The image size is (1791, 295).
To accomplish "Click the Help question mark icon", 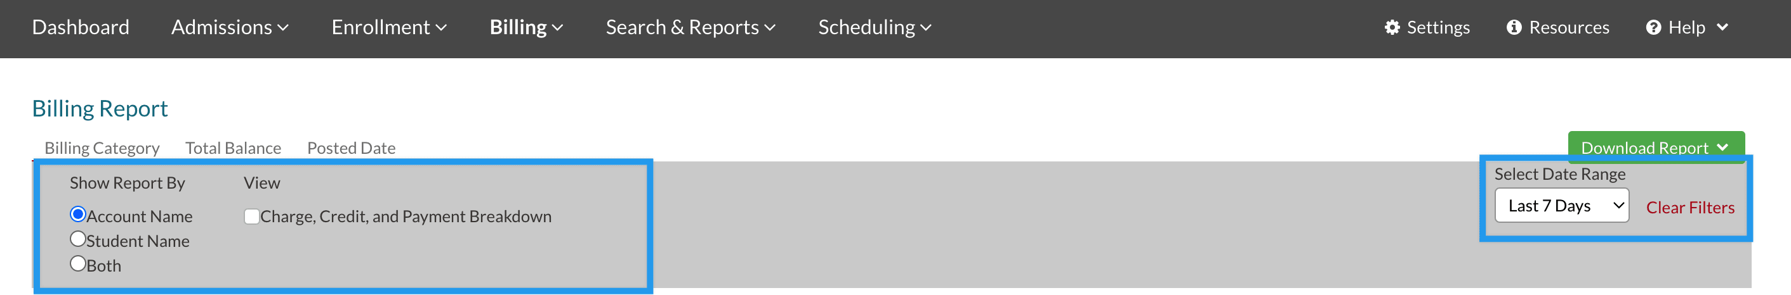I will tap(1653, 27).
